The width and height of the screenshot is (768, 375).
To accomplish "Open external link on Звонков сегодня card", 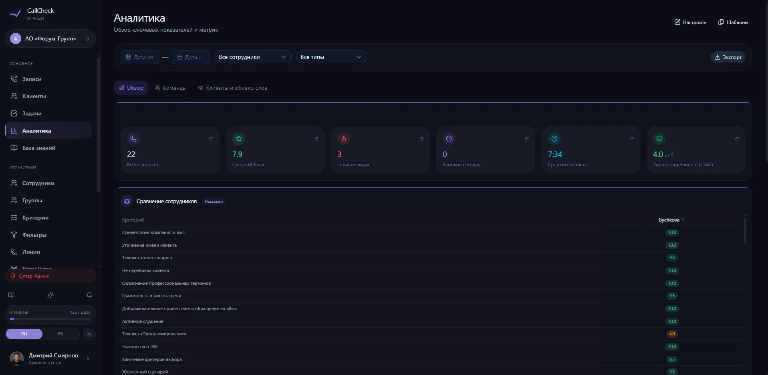I will (527, 139).
